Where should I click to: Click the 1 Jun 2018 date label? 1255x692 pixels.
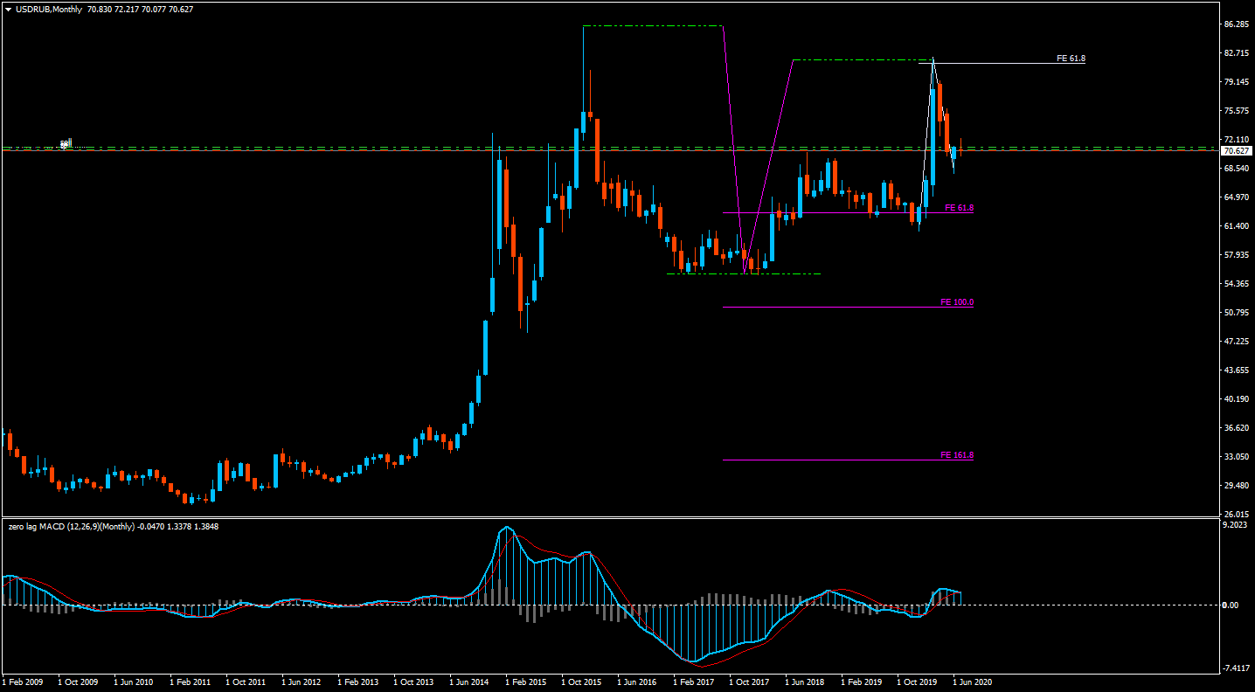pyautogui.click(x=806, y=682)
